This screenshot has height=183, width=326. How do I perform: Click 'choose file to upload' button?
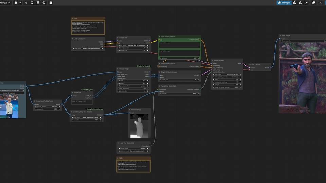[x=9, y=93]
